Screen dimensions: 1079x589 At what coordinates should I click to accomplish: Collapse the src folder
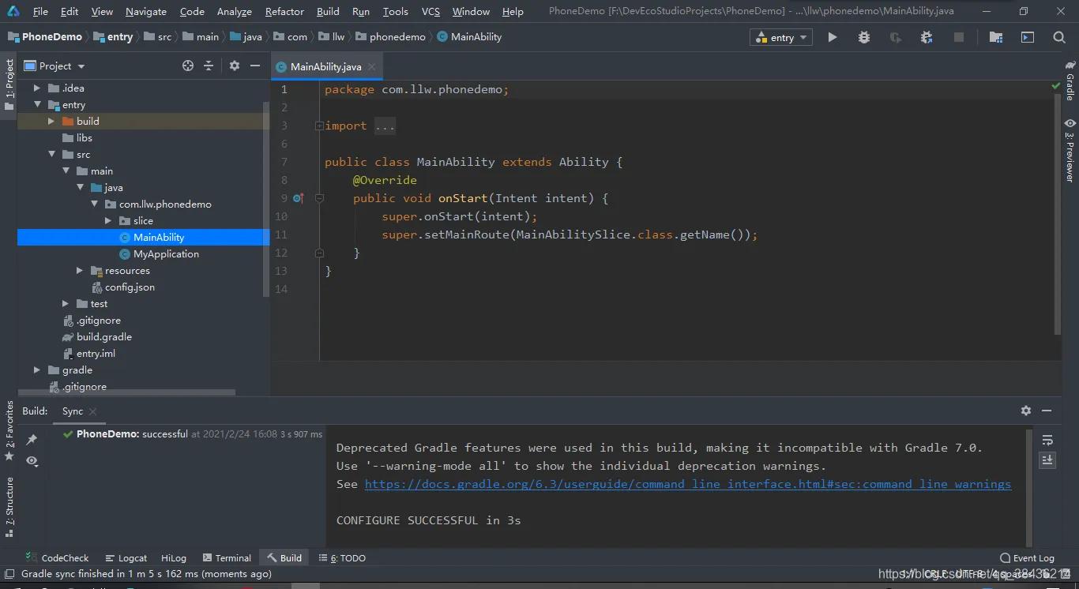click(x=51, y=154)
